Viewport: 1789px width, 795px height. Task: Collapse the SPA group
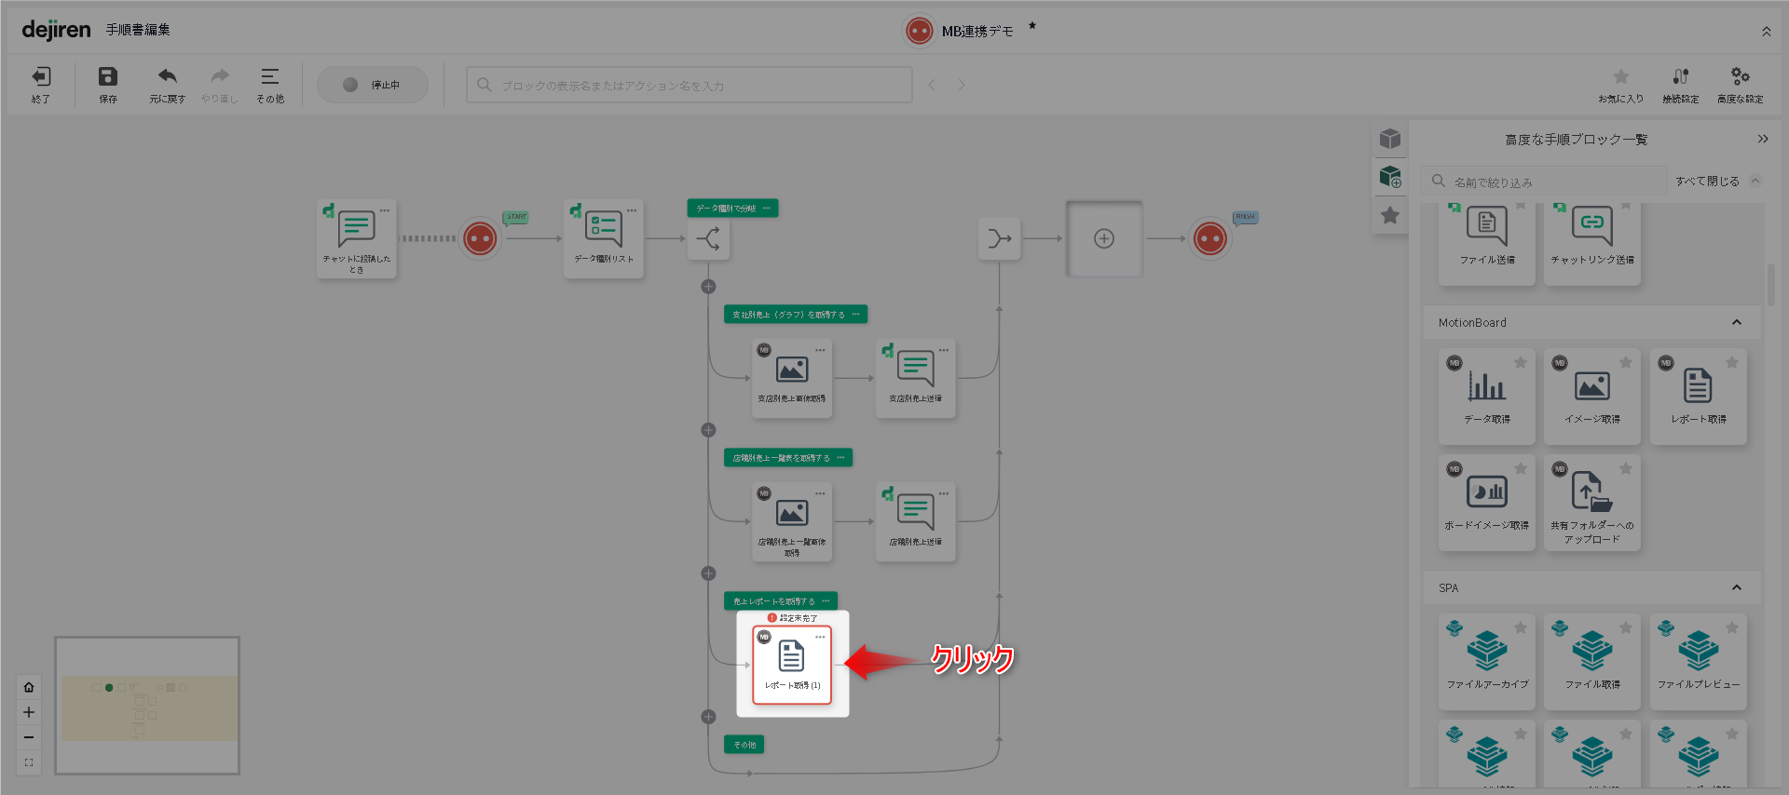pos(1737,587)
